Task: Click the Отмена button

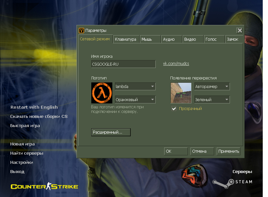Action: (x=202, y=151)
